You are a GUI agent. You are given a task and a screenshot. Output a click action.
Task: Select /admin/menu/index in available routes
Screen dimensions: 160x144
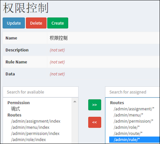30,127
